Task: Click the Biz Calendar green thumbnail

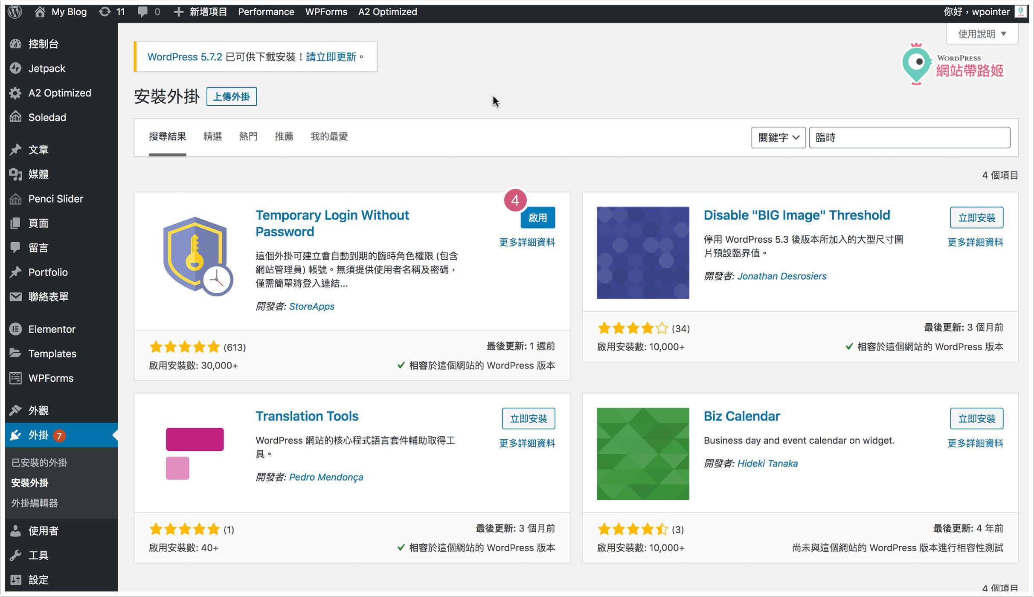Action: (x=643, y=454)
